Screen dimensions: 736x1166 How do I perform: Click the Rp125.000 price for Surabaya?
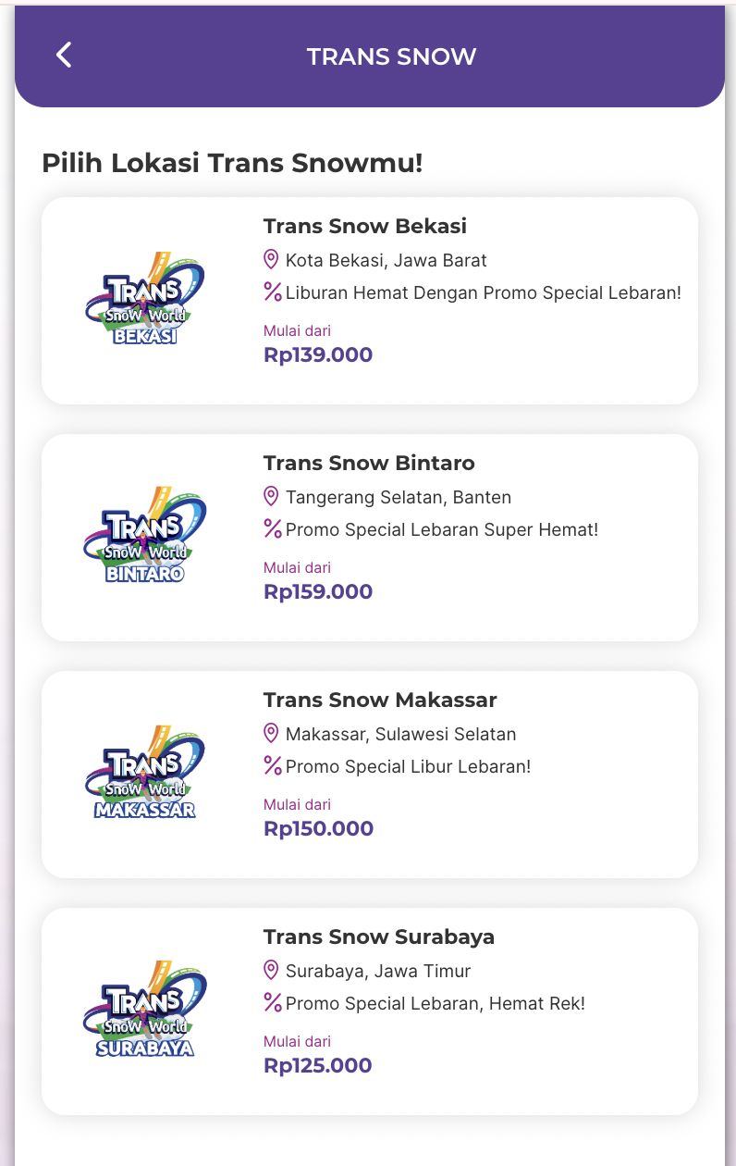click(x=318, y=1066)
